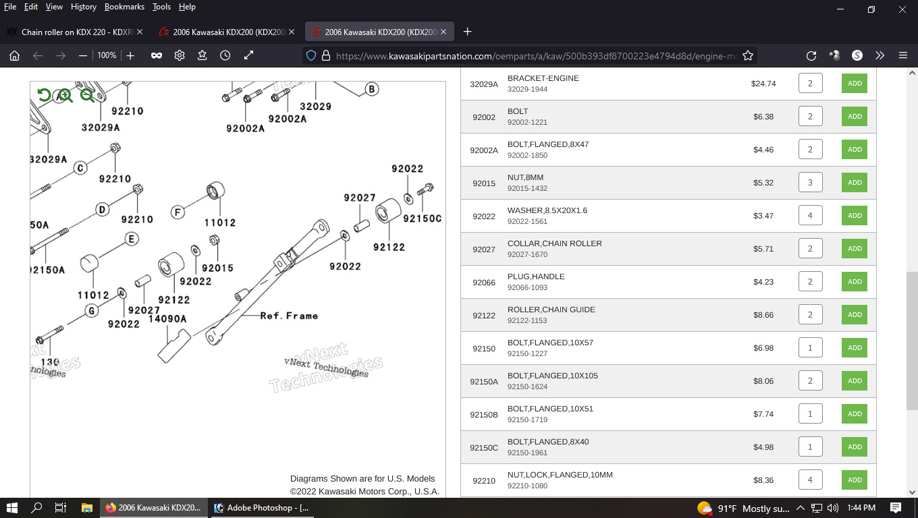Open the tracking protection shield icon
This screenshot has width=918, height=518.
311,56
